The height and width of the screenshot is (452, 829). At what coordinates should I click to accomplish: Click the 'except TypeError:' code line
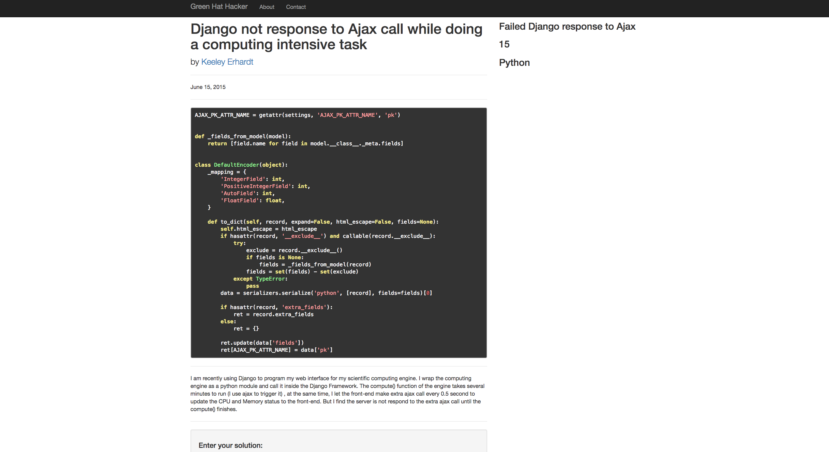[x=260, y=278]
